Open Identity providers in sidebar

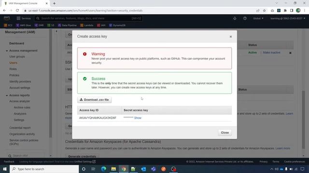click(x=20, y=82)
